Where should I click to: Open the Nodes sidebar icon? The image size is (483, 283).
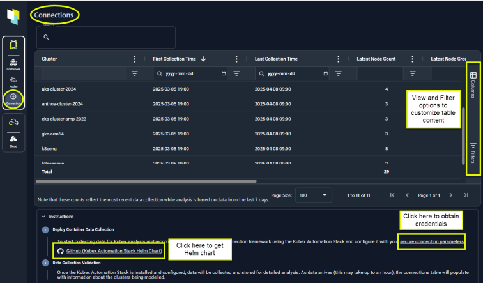[x=13, y=82]
